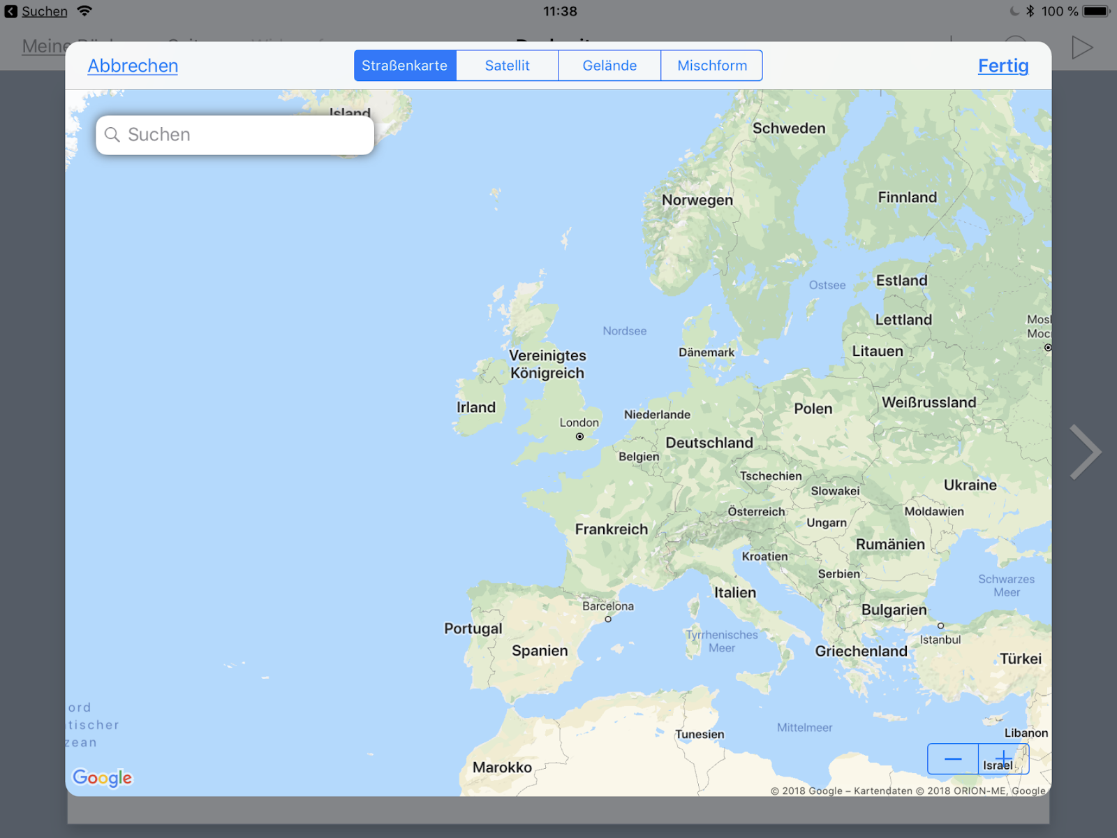Image resolution: width=1117 pixels, height=838 pixels.
Task: Click the Spanien country label
Action: (x=540, y=651)
